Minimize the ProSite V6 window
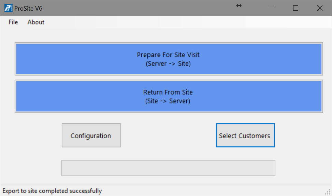The width and height of the screenshot is (332, 196). point(272,8)
